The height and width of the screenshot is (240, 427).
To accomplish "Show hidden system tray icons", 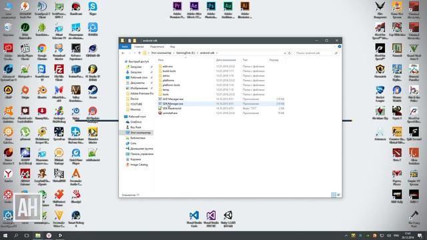I will pos(346,235).
